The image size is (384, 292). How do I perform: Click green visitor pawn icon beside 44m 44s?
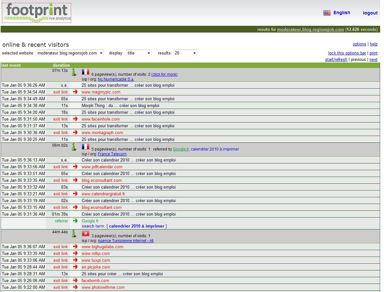click(x=74, y=234)
